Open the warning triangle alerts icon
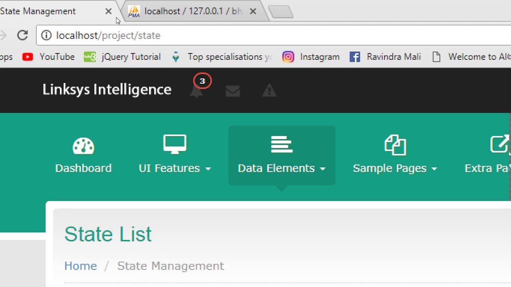This screenshot has width=511, height=287. pos(269,90)
